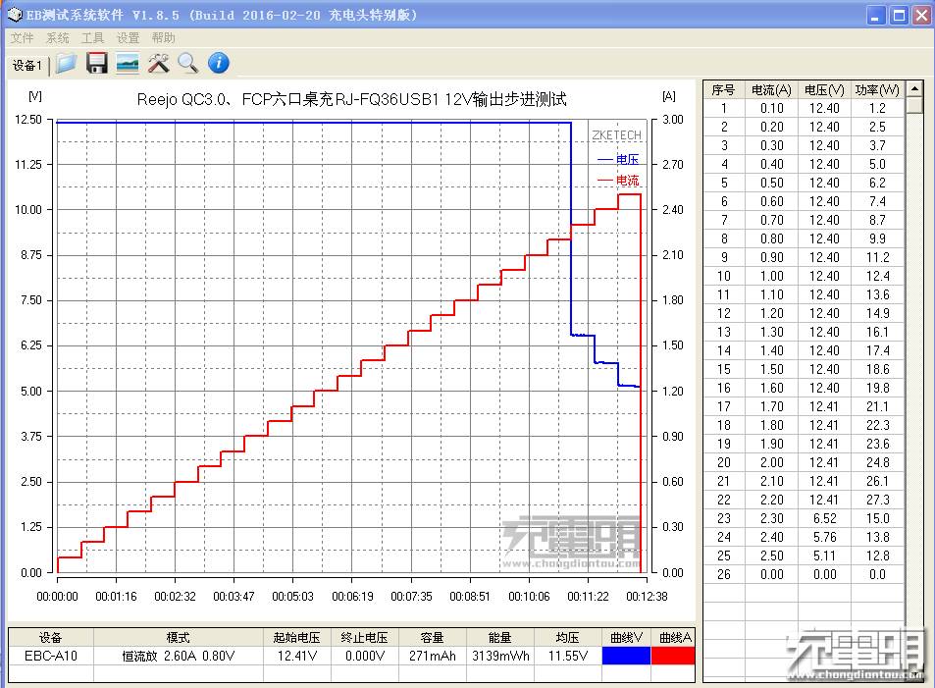
Task: Click the 12.50 voltage axis label
Action: point(28,120)
